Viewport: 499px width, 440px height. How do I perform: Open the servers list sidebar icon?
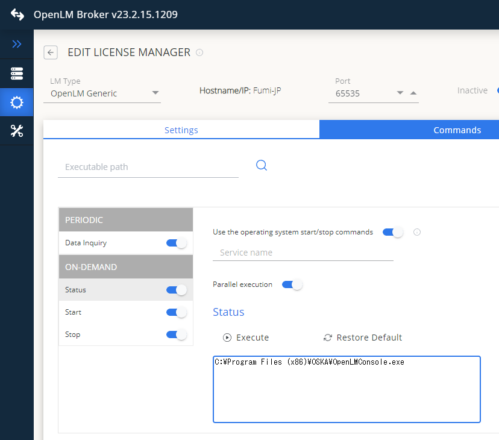(x=17, y=74)
